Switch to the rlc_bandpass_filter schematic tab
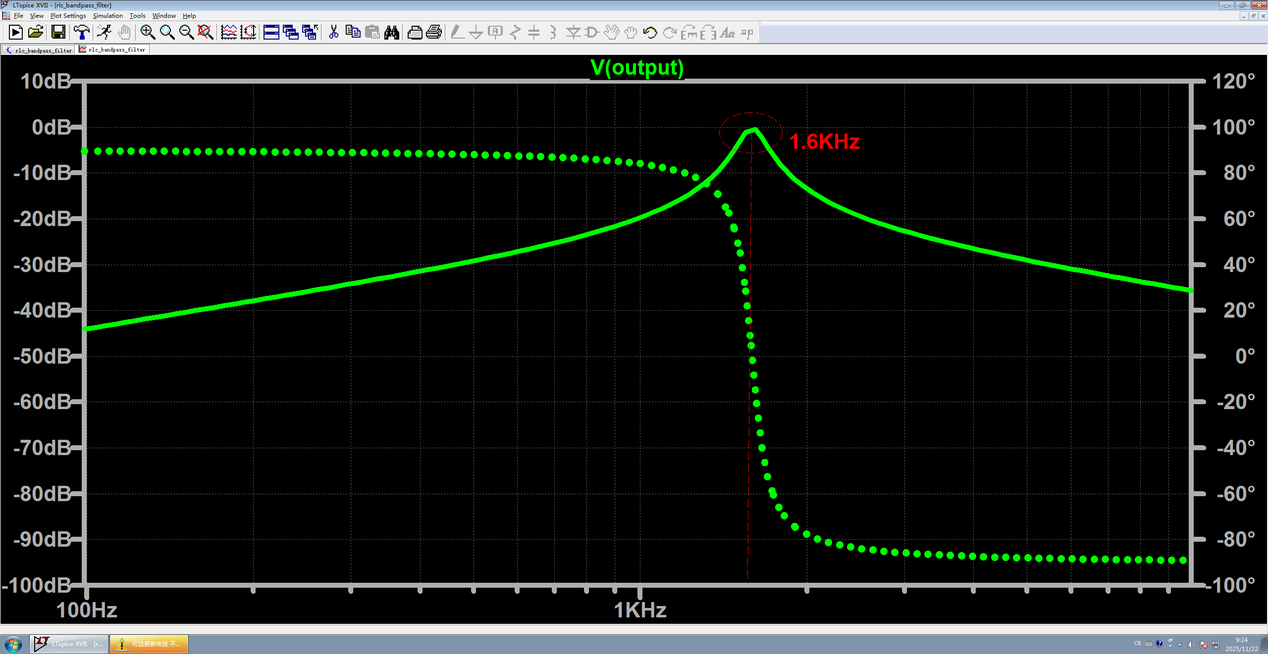The height and width of the screenshot is (654, 1268). pyautogui.click(x=39, y=50)
